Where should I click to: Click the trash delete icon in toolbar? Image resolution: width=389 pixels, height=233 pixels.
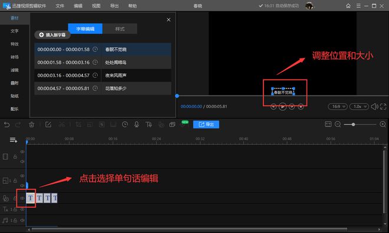point(31,124)
